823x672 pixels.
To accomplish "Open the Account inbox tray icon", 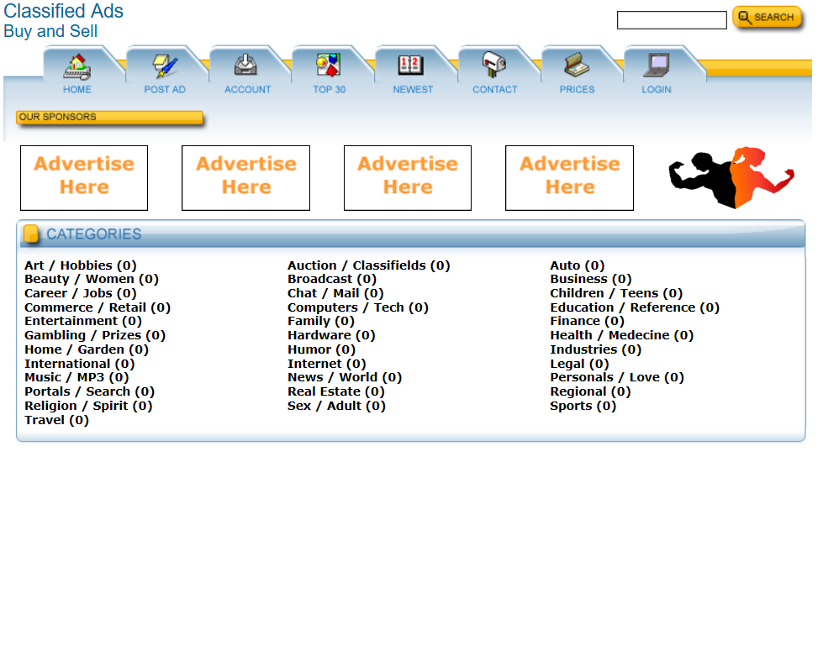I will [x=247, y=66].
